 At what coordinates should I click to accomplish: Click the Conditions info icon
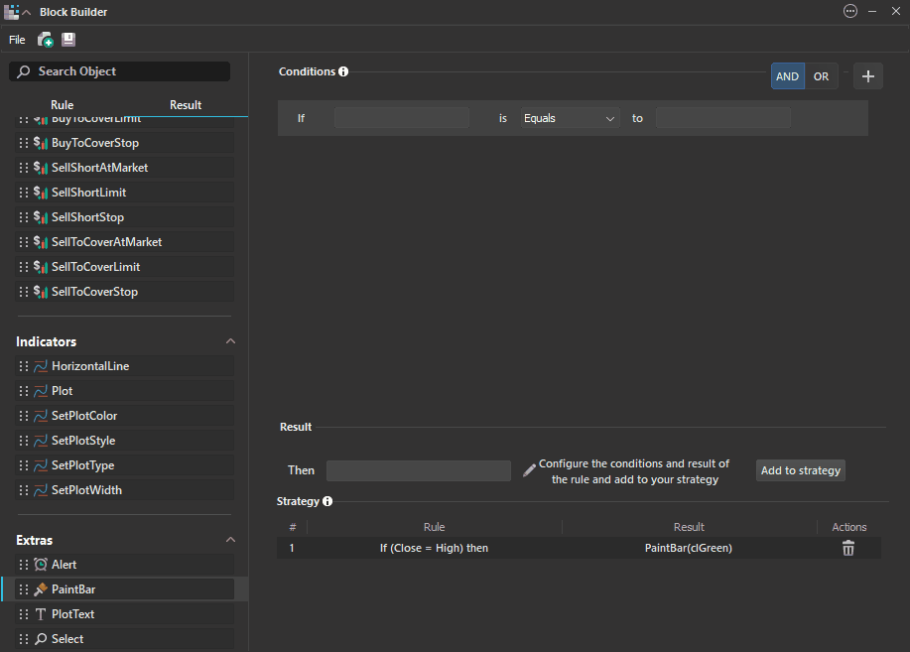tap(343, 71)
